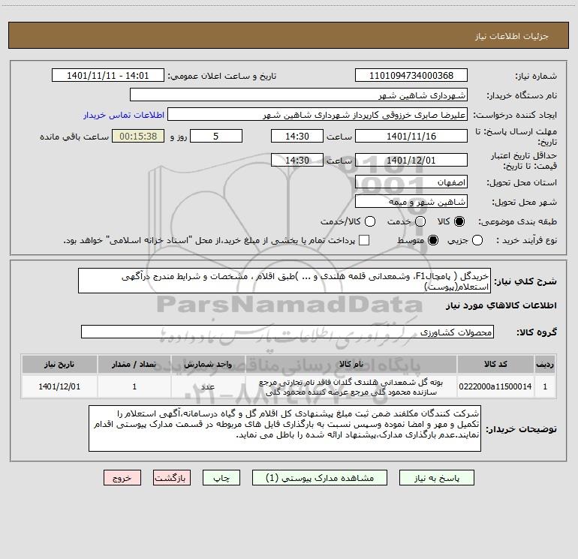578x559 pixels.
Task: Select the جزیی purchase type radio
Action: tap(477, 240)
